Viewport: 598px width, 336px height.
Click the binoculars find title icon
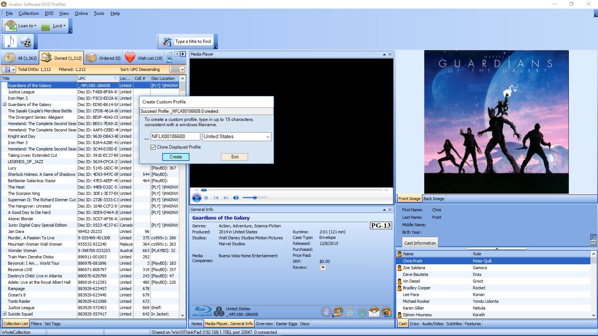(167, 41)
